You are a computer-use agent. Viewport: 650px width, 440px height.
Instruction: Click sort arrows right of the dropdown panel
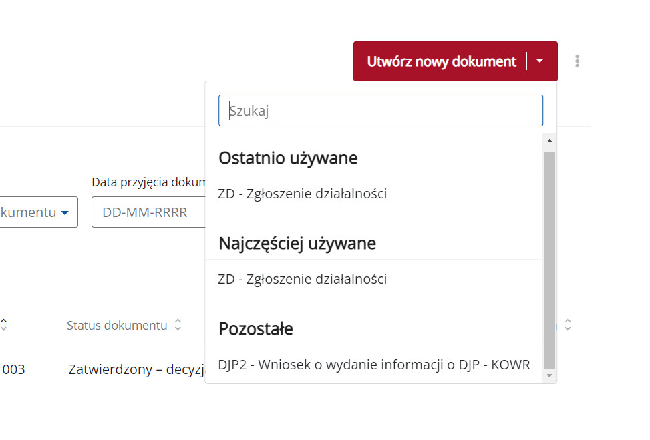568,325
